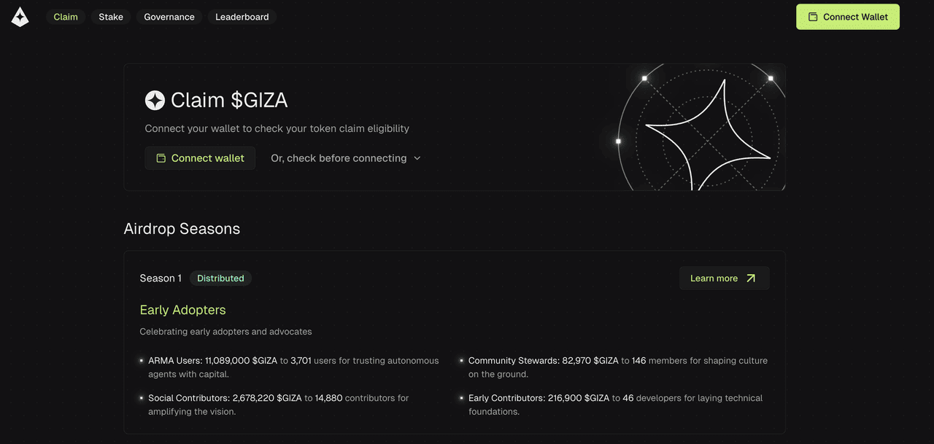Expand Or, check before connecting option
The image size is (934, 444).
[346, 158]
